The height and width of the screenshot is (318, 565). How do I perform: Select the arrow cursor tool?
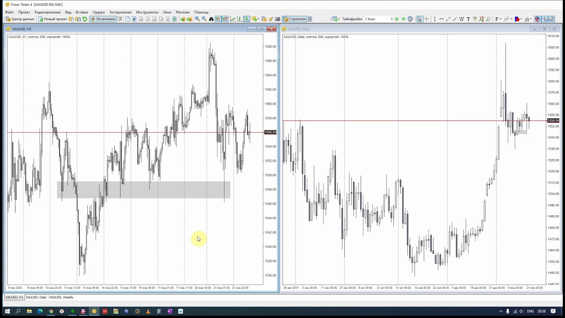(420, 19)
